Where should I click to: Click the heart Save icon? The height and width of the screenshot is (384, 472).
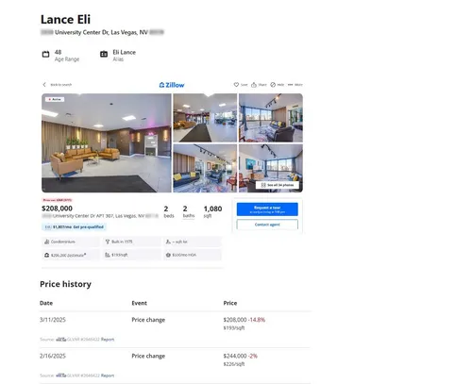(236, 85)
